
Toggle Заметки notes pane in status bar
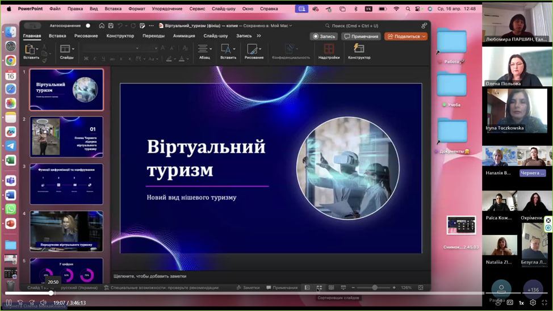248,288
